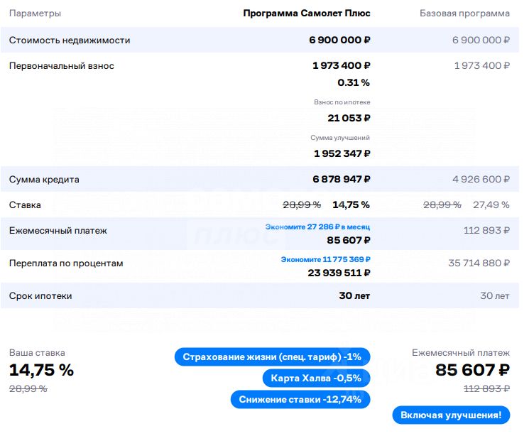Click the Самолет Плюс rate 14,75 % in 'Ставка' row
Screen dimensions: 529x441
point(351,205)
